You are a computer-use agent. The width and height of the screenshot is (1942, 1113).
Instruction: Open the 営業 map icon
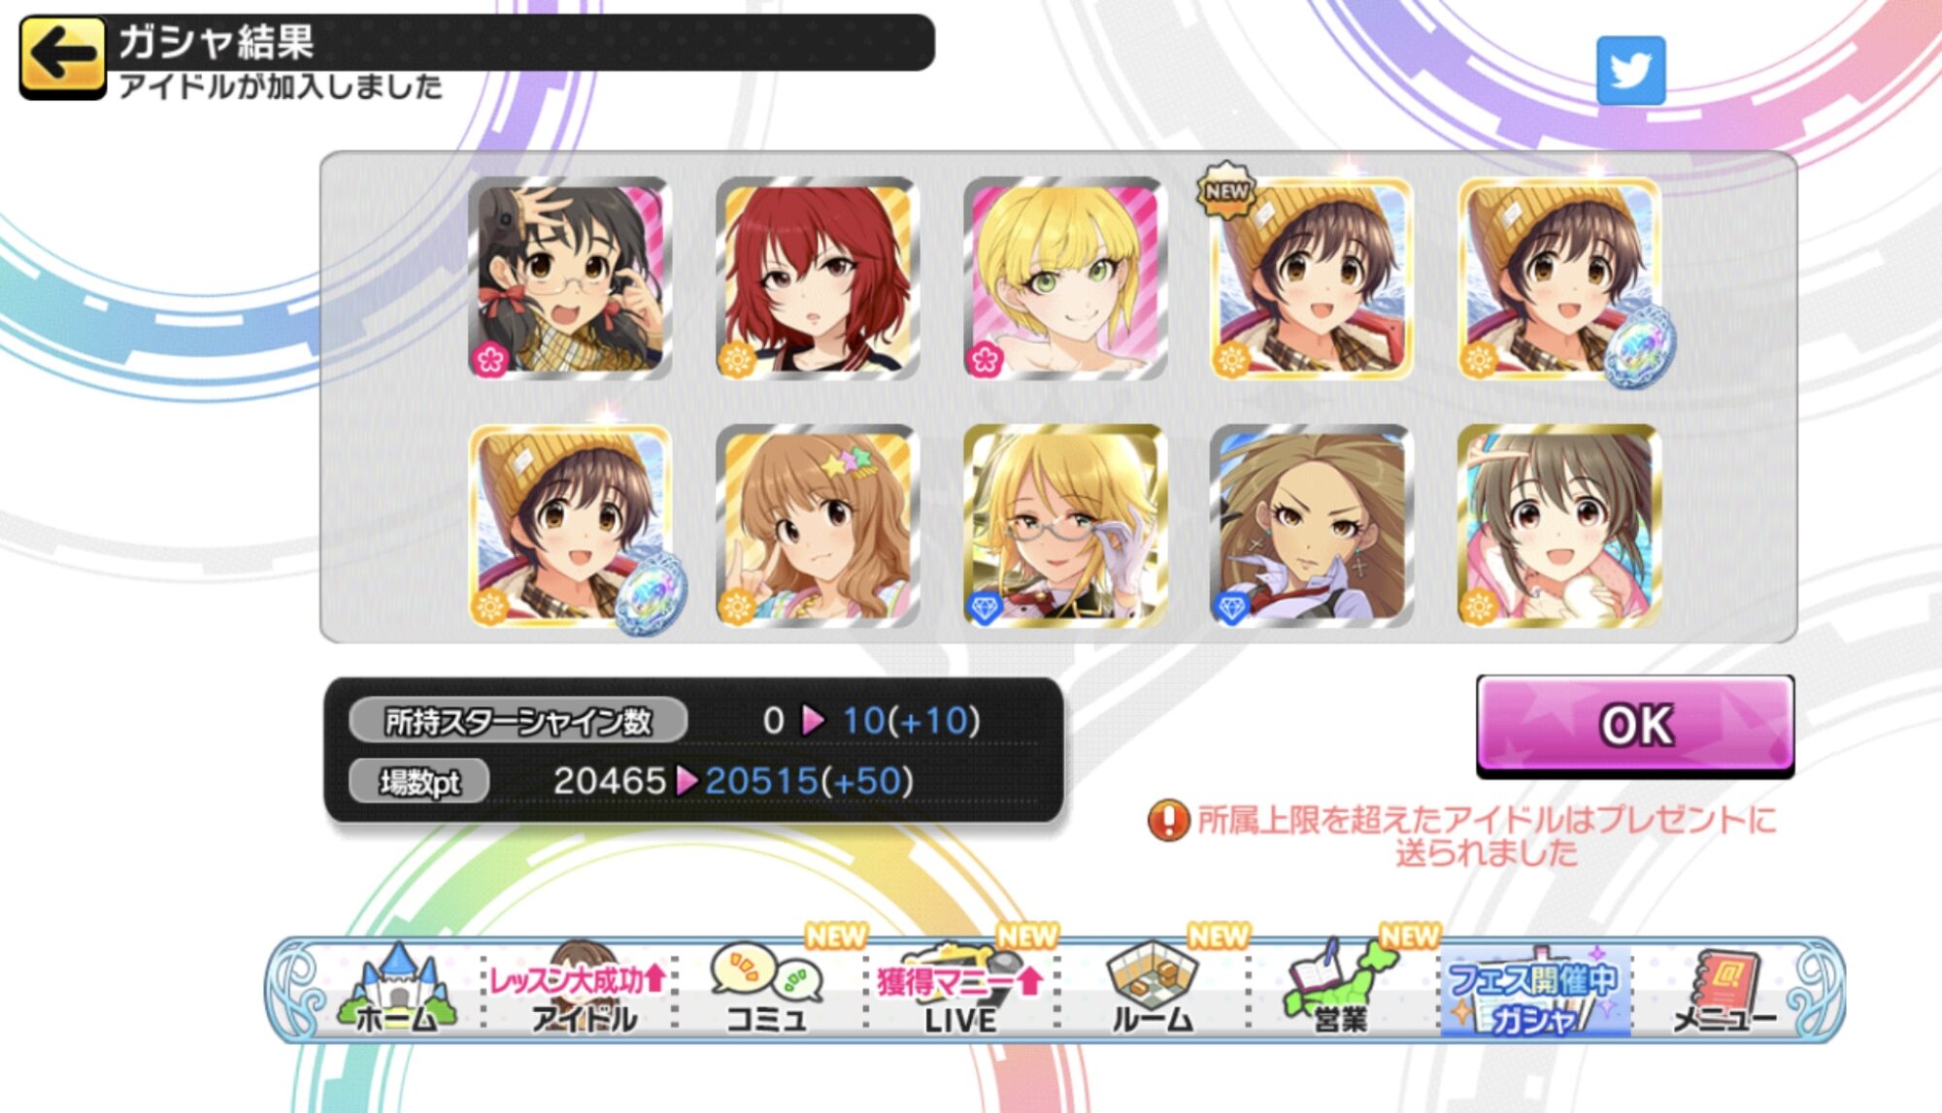coord(1340,988)
